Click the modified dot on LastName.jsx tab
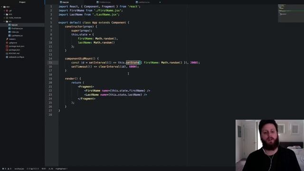The image size is (304, 171). pos(160,2)
